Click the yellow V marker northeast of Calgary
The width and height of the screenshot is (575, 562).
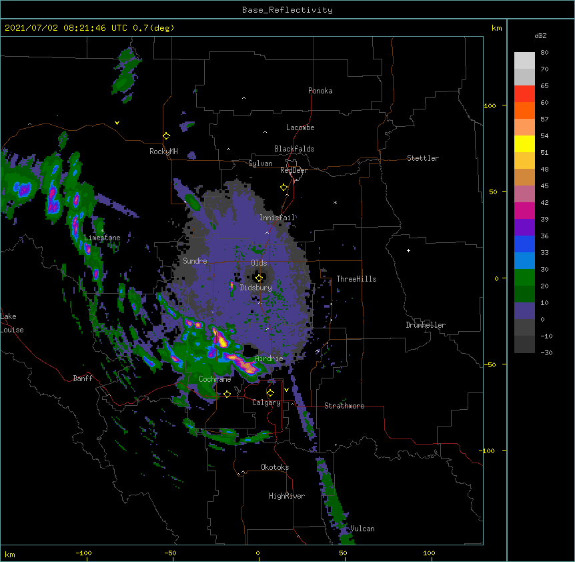coord(286,390)
